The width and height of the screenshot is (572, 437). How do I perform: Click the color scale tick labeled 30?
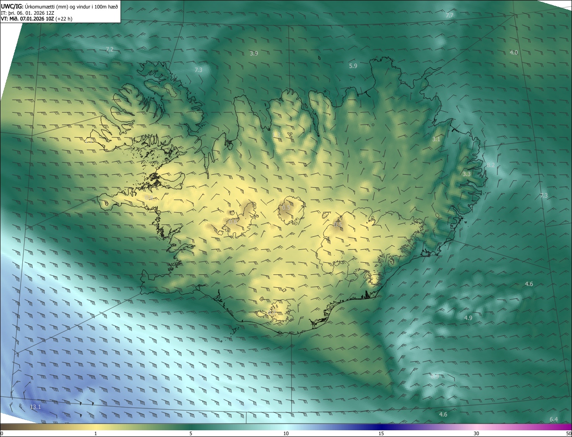coord(476,433)
